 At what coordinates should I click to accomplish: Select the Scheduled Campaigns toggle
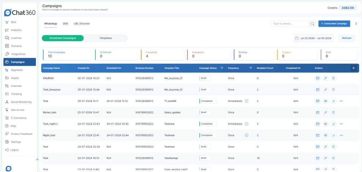click(63, 38)
